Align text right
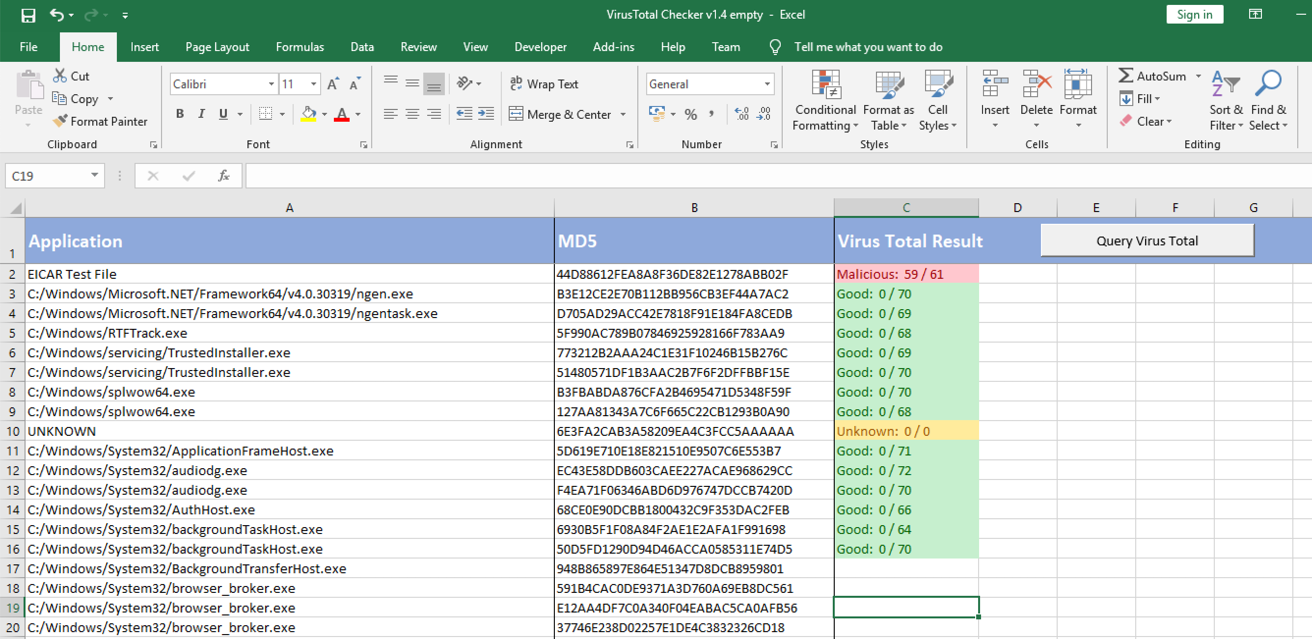Screen dimensions: 1312x639 point(434,113)
